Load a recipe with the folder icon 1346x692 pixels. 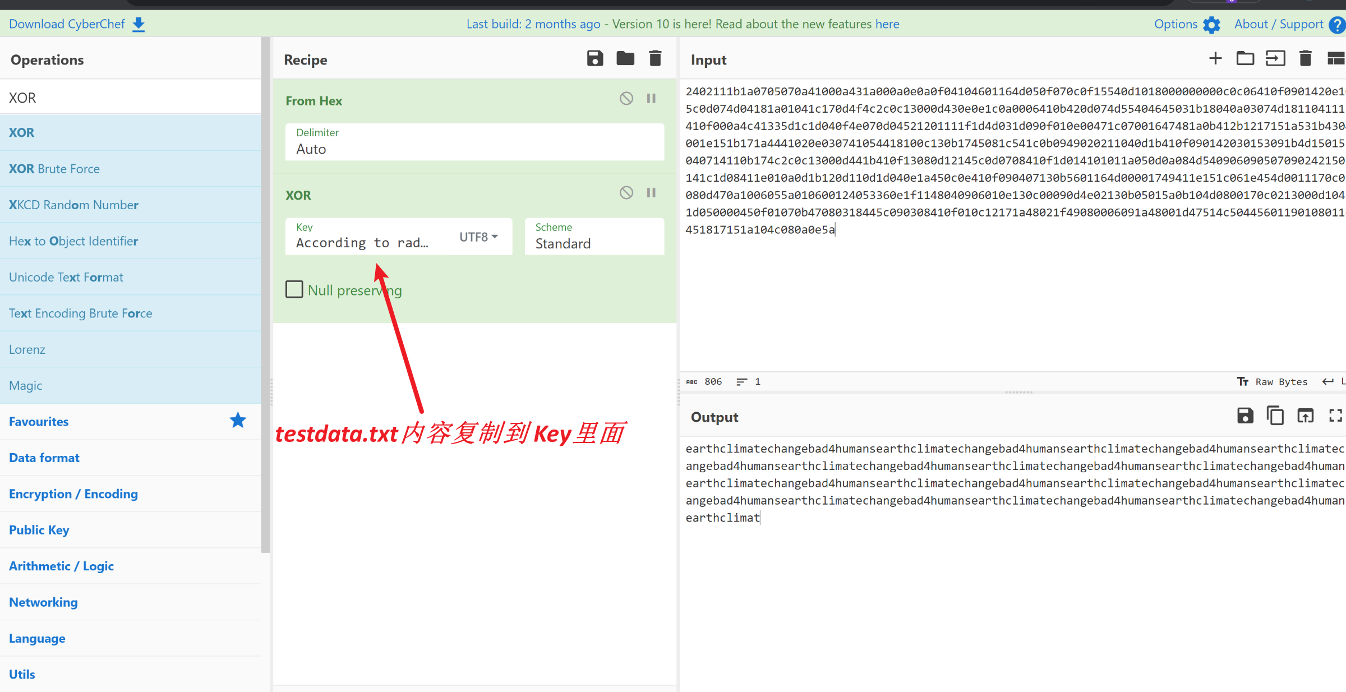[625, 58]
